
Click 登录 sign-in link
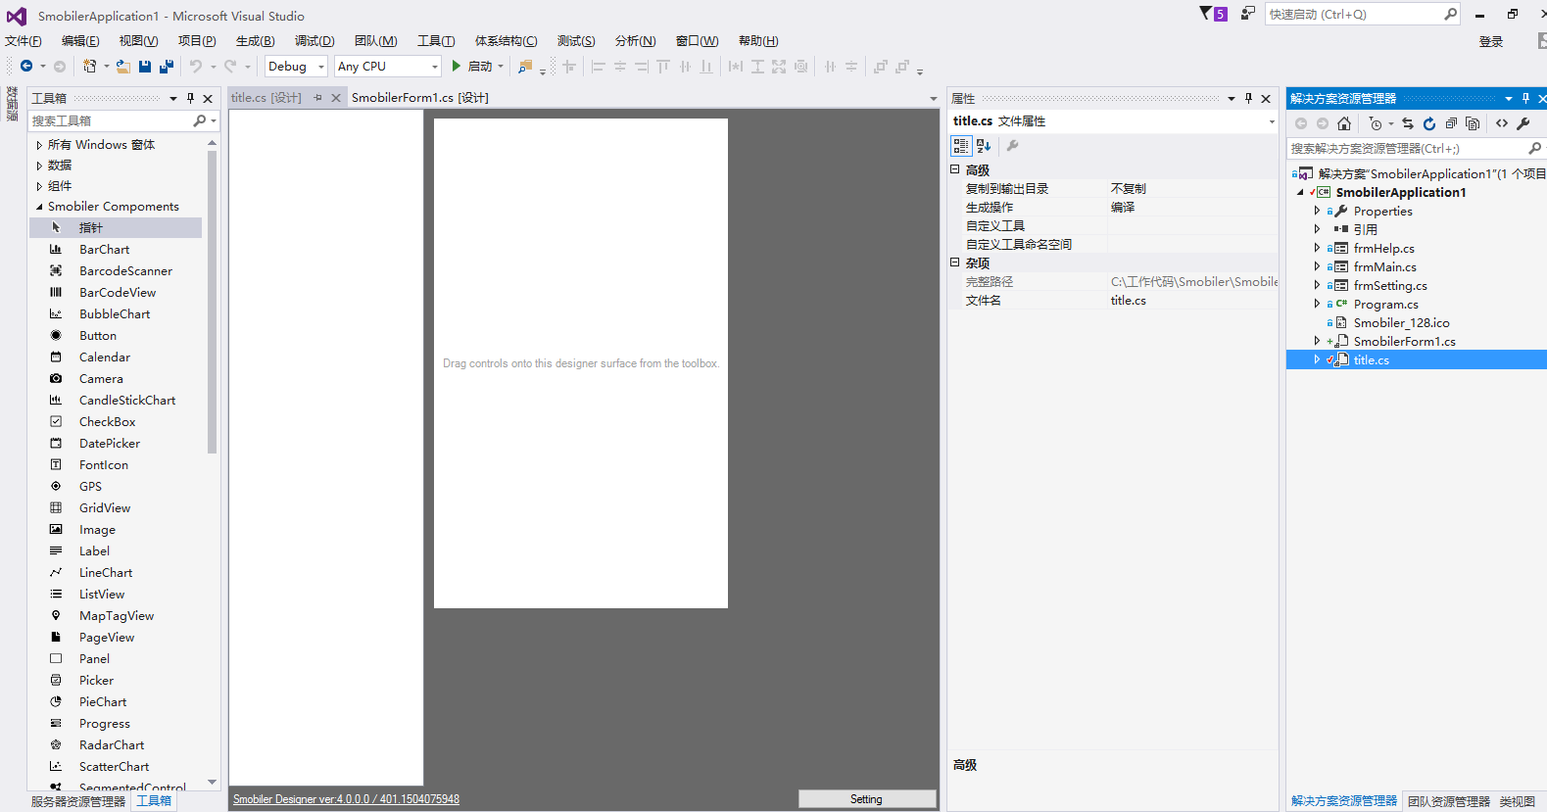(1491, 42)
